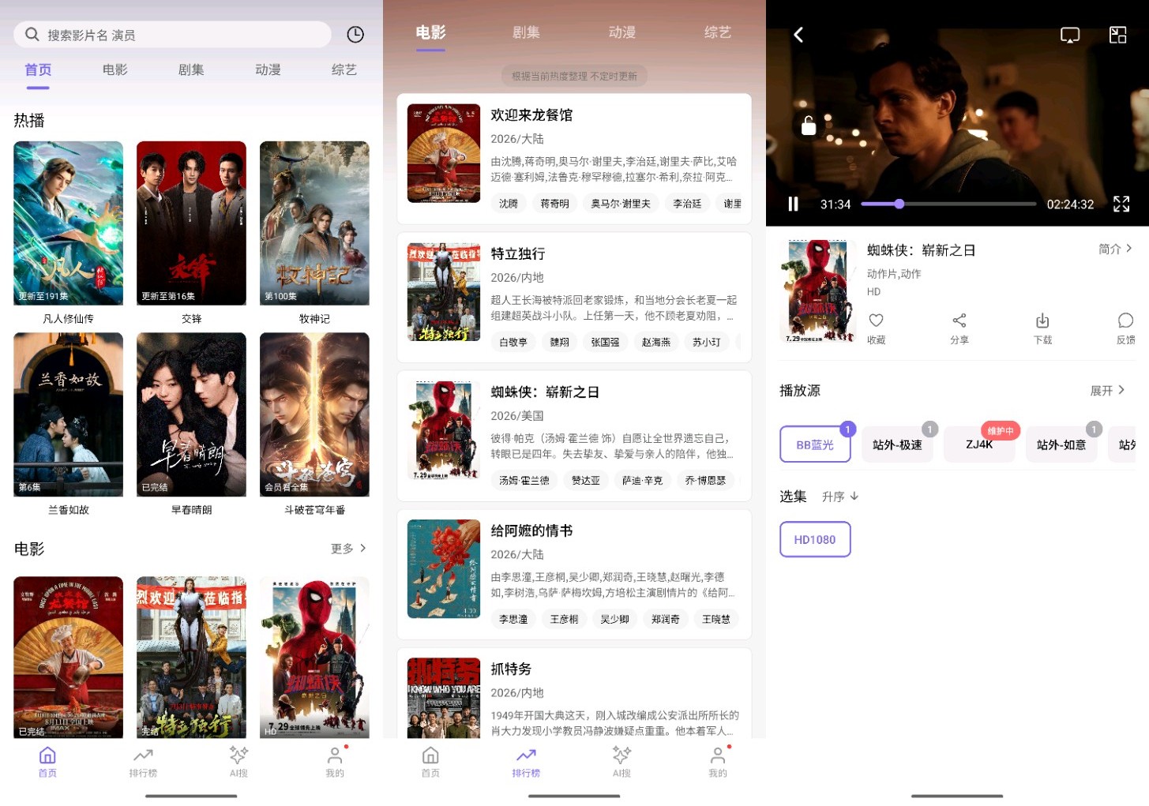Image resolution: width=1149 pixels, height=806 pixels.
Task: Open 交锋 poster in 热播
Action: pos(191,223)
